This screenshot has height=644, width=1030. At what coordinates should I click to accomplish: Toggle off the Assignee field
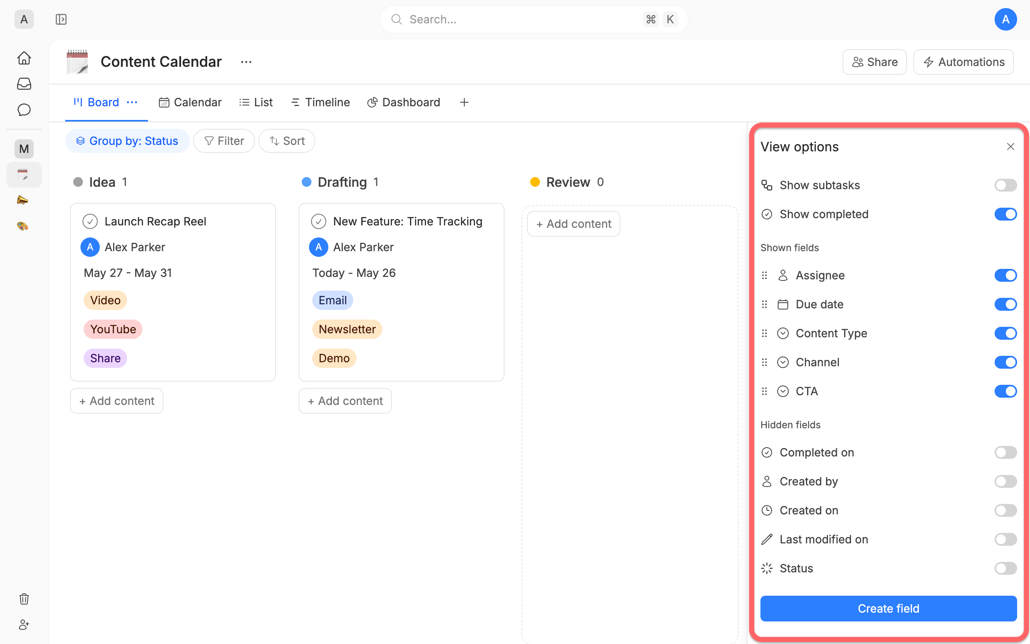[x=1005, y=276]
